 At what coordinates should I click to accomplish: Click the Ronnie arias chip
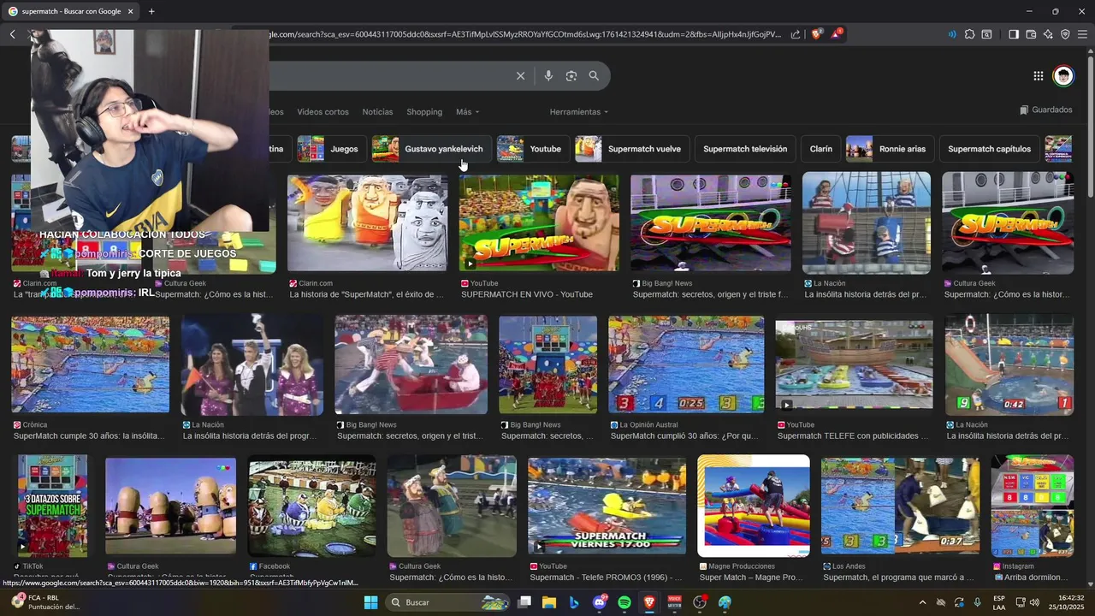coord(890,149)
